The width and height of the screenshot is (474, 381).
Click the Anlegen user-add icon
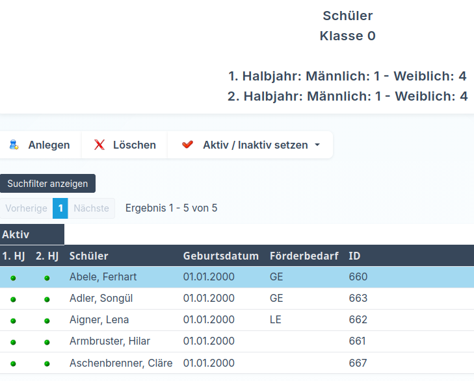point(14,145)
